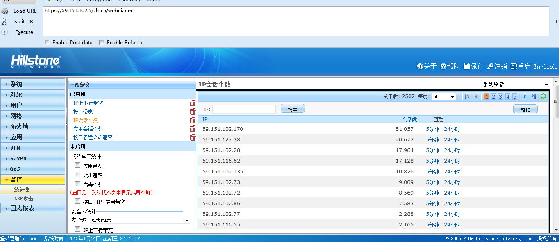This screenshot has width=559, height=242.
Task: Open the 应用 sidebar menu
Action: click(33, 137)
